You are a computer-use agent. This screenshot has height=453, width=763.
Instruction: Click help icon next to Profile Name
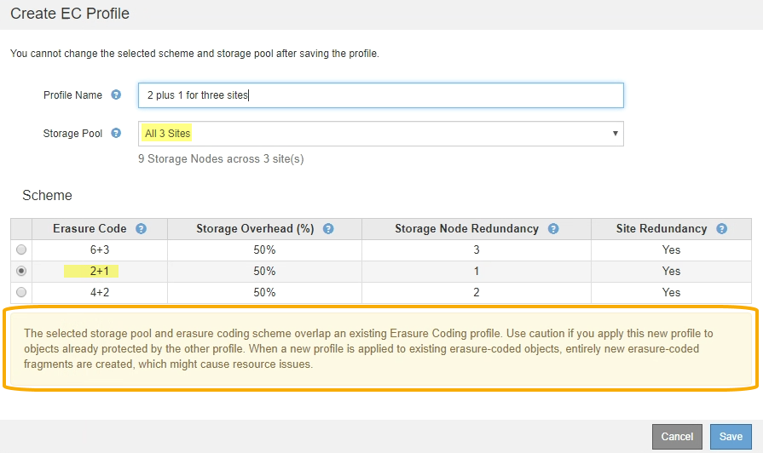click(116, 95)
